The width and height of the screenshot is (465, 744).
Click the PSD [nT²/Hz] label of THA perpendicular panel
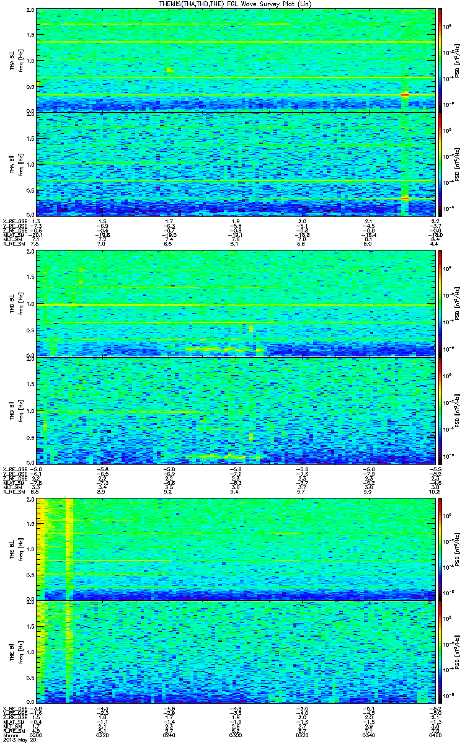click(x=458, y=60)
